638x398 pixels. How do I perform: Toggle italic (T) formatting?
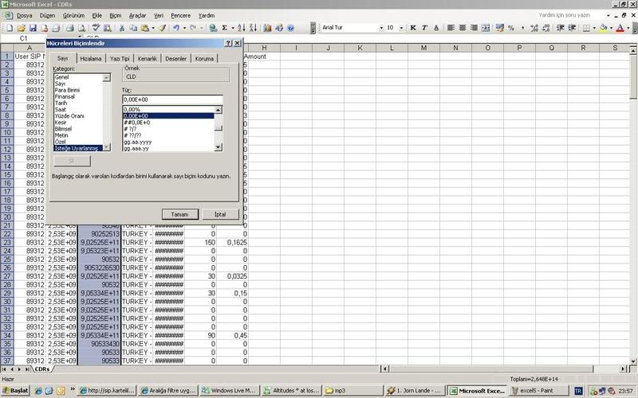pyautogui.click(x=424, y=28)
